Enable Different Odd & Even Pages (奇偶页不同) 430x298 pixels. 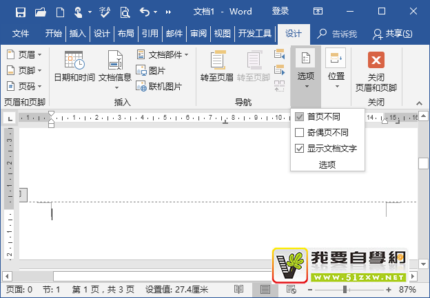click(x=299, y=133)
